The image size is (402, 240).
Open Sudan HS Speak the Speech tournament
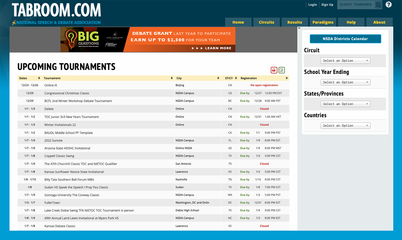[x=76, y=187]
